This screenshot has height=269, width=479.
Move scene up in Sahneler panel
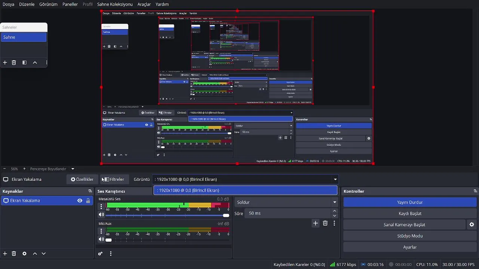tap(35, 63)
